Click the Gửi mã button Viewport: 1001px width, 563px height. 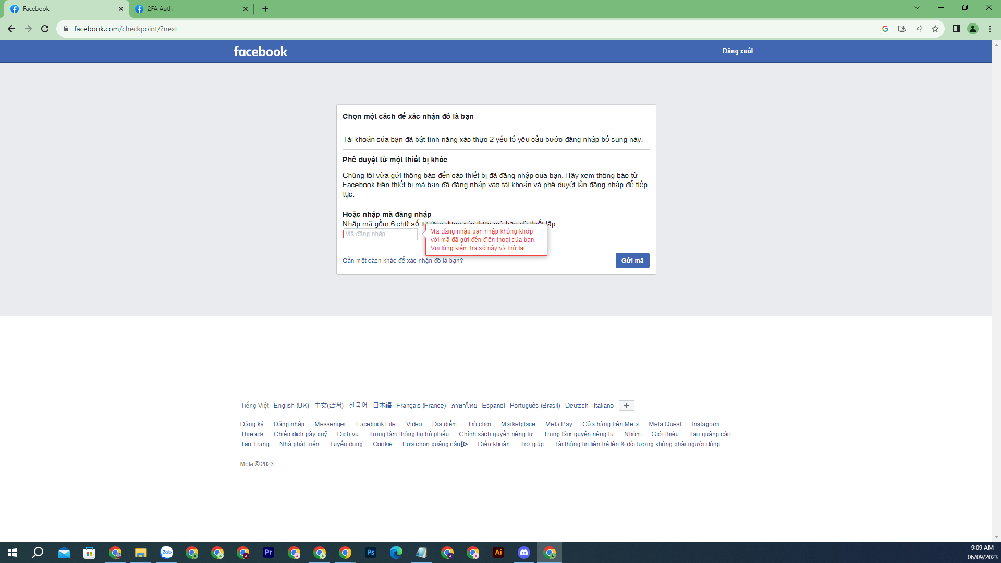pyautogui.click(x=632, y=261)
